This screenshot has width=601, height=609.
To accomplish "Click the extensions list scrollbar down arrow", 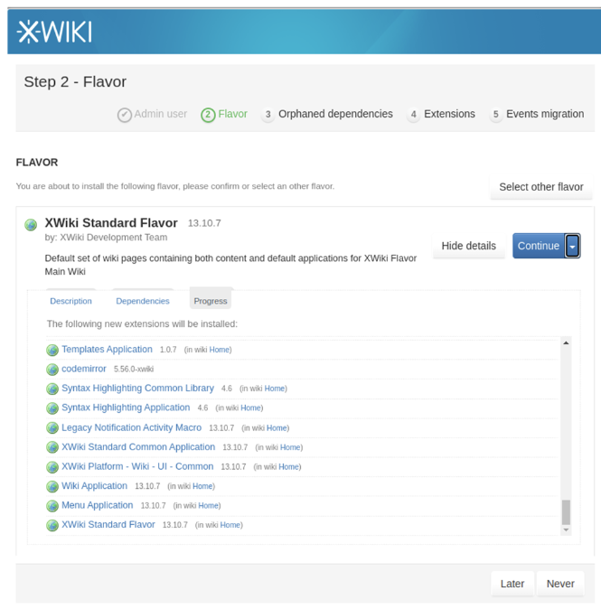I will [566, 529].
